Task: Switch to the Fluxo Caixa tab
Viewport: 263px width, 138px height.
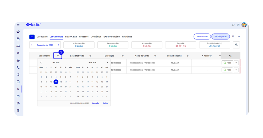Action: coord(71,37)
